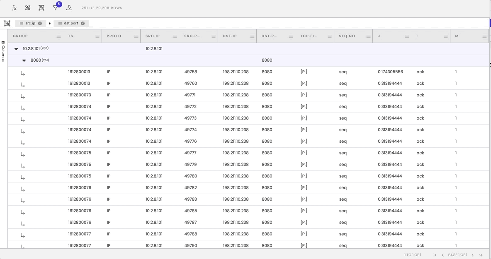Open DST.IP column menu

coord(252,36)
